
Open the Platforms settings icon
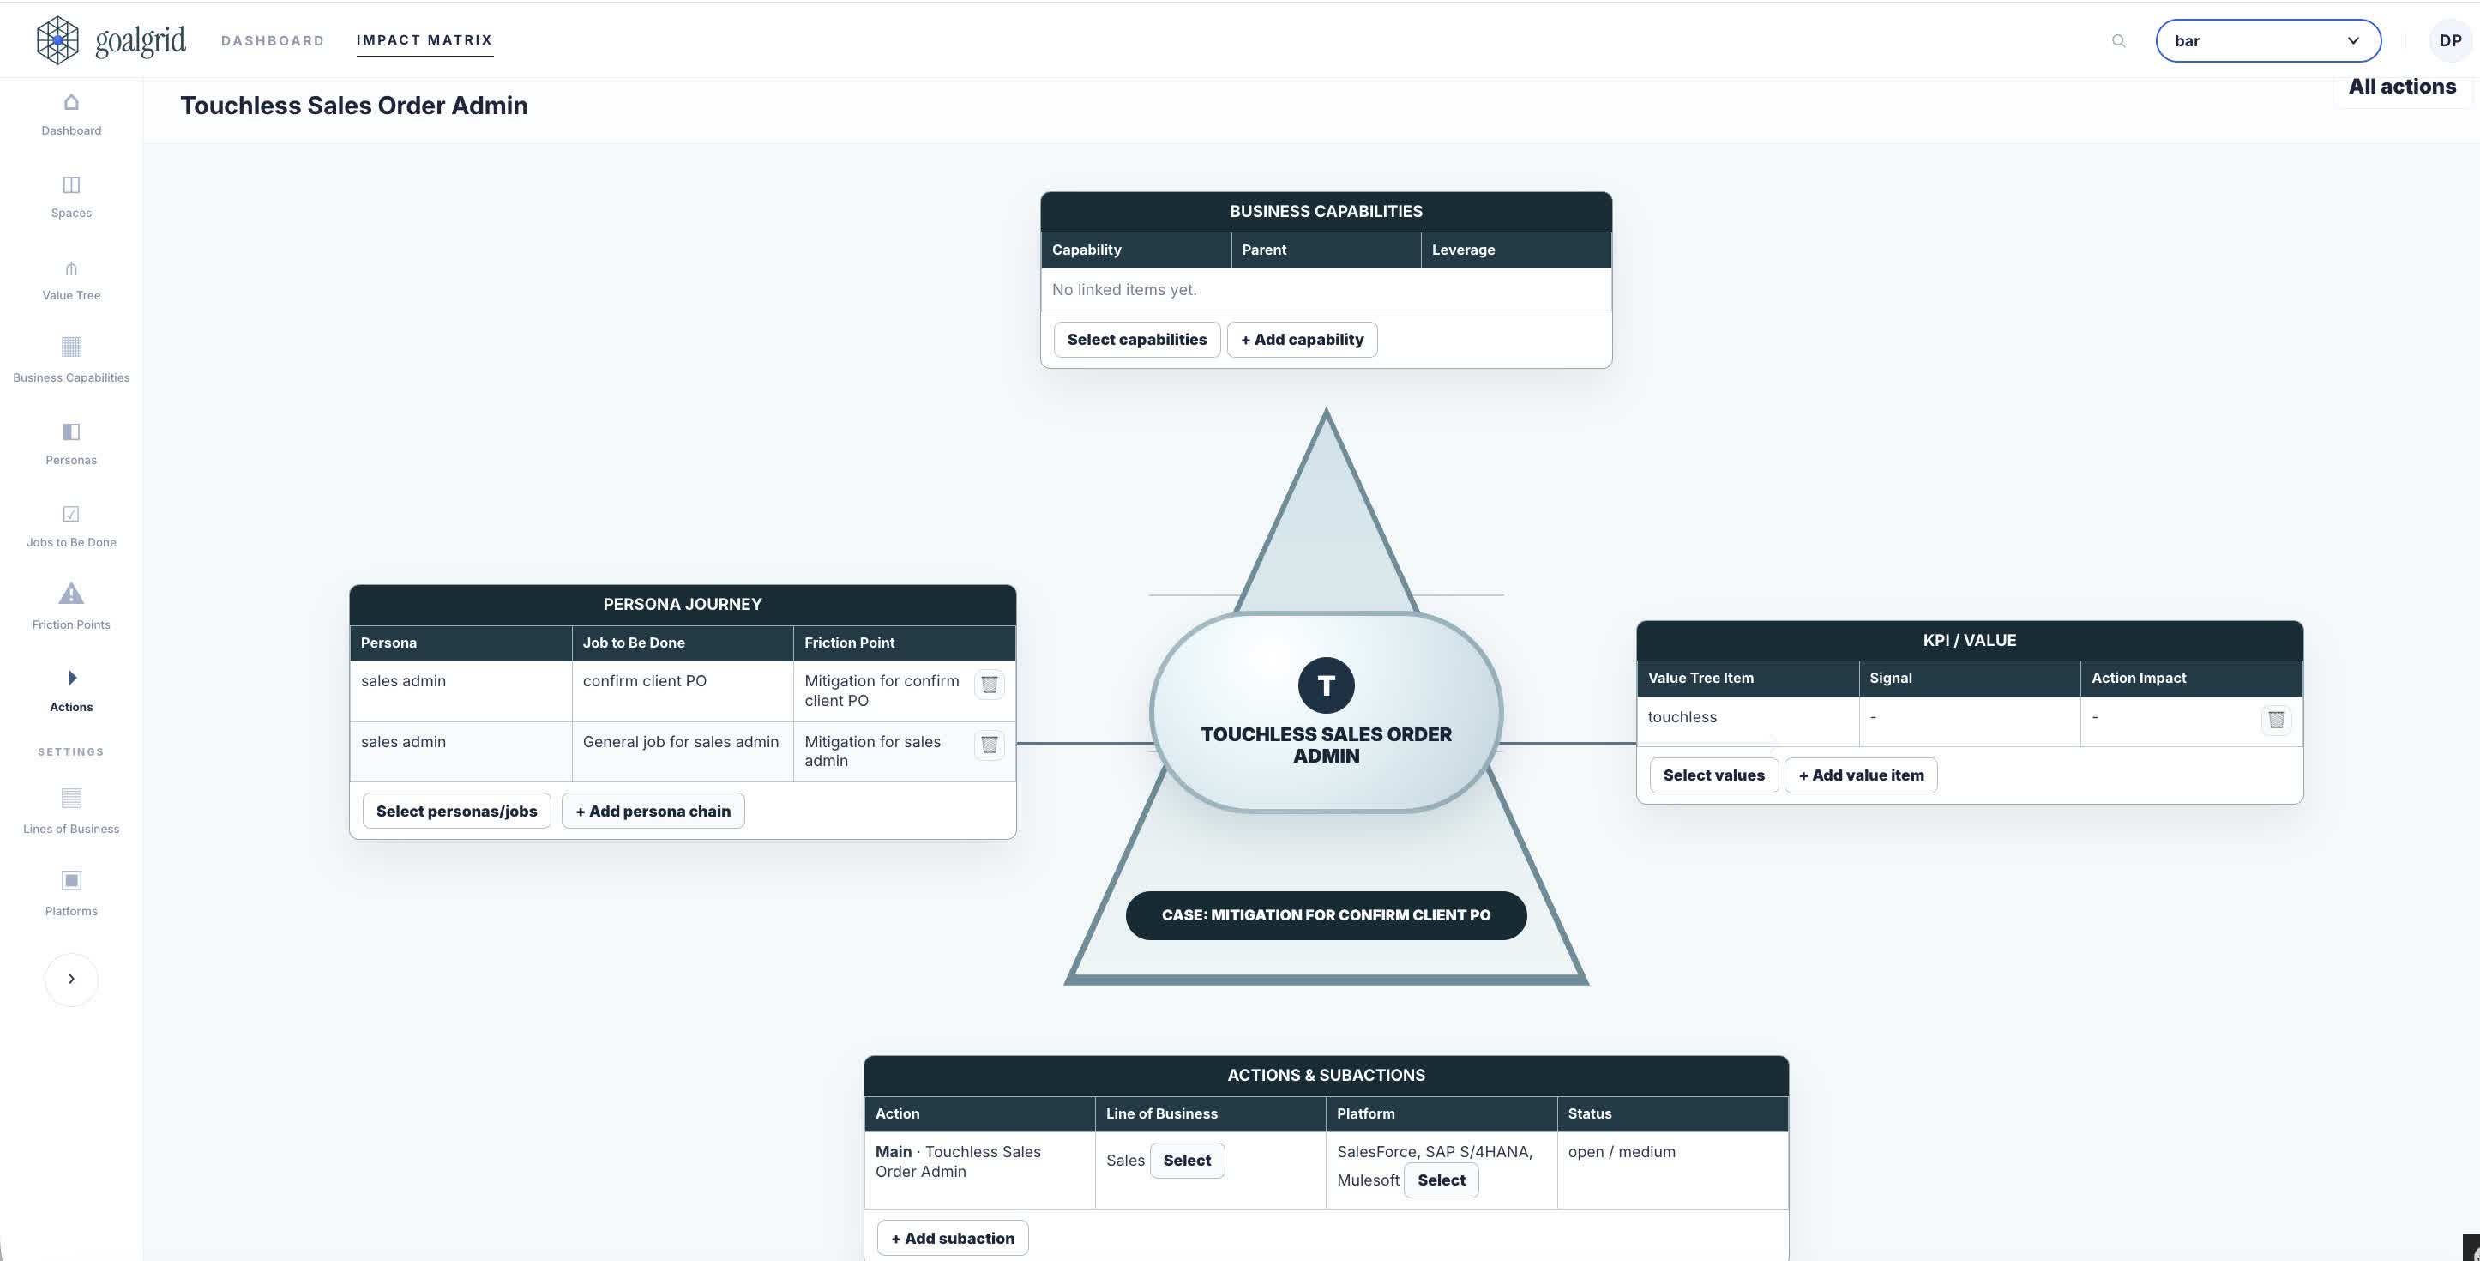point(71,880)
